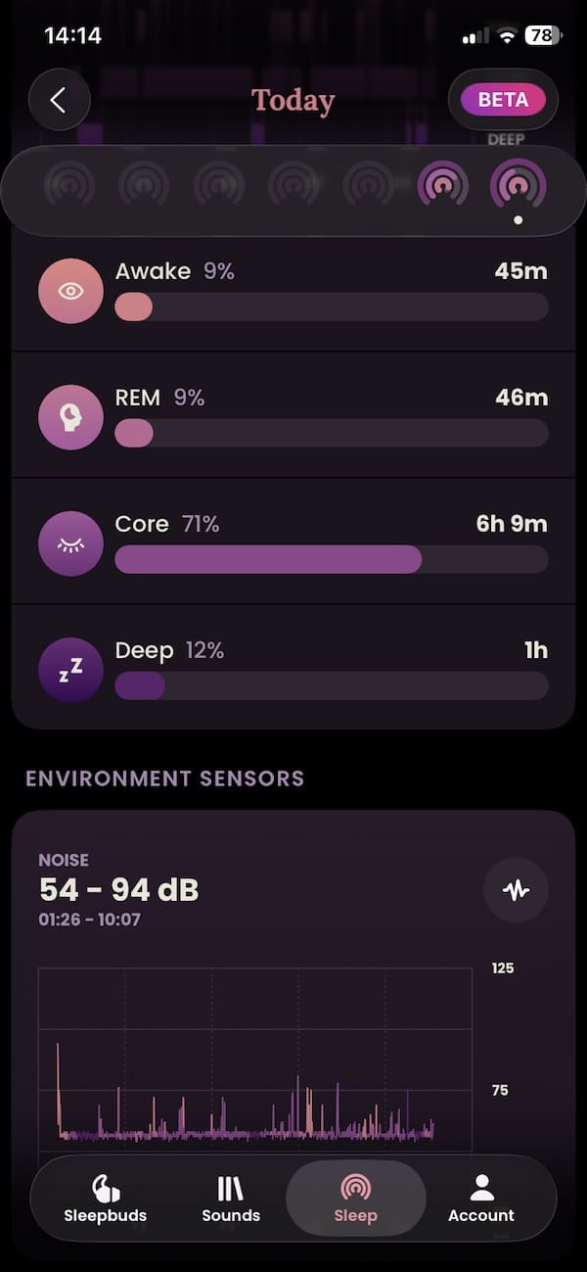The image size is (587, 1272).
Task: Select the second-to-last sleep day icon
Action: [x=443, y=184]
